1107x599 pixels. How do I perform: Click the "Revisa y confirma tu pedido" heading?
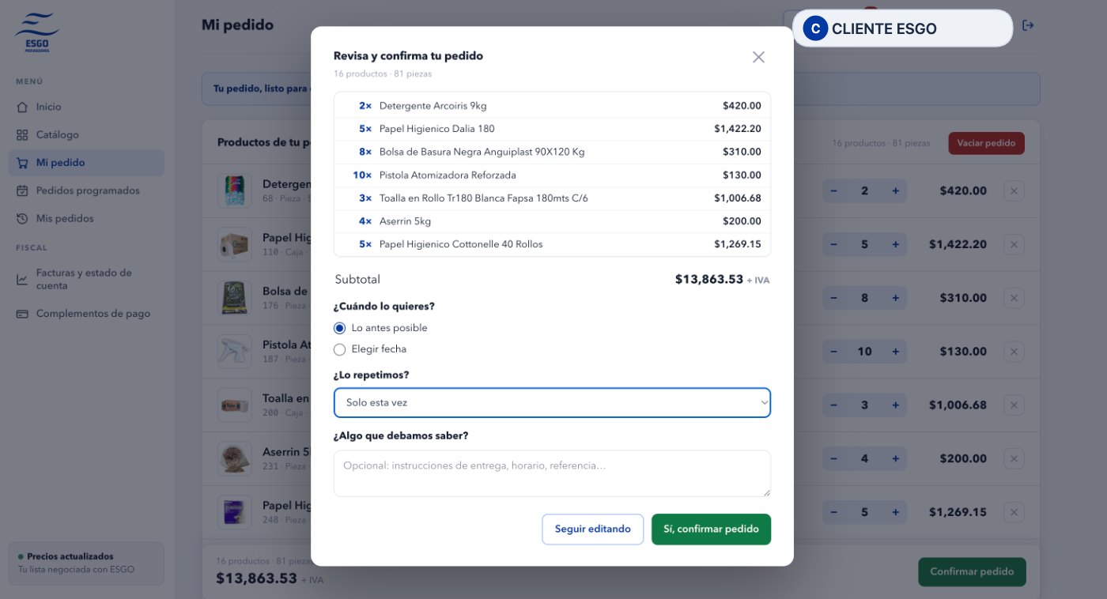[408, 56]
